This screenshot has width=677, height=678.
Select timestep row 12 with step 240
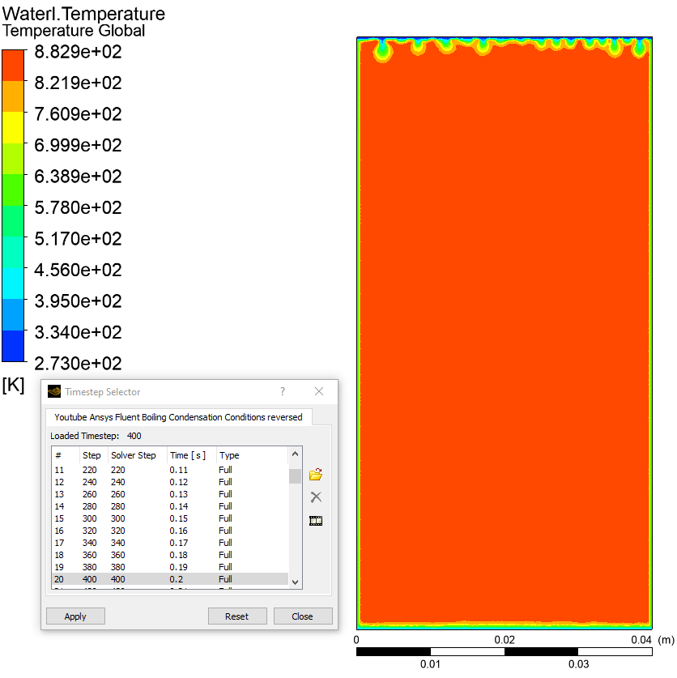coord(170,482)
